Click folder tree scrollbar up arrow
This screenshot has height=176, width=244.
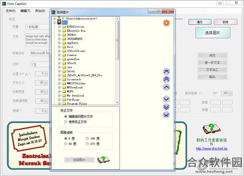click(x=117, y=19)
